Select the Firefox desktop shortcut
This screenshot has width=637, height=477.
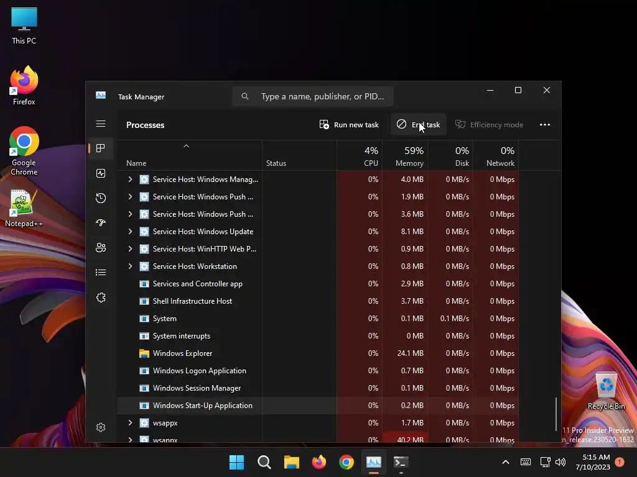click(24, 86)
